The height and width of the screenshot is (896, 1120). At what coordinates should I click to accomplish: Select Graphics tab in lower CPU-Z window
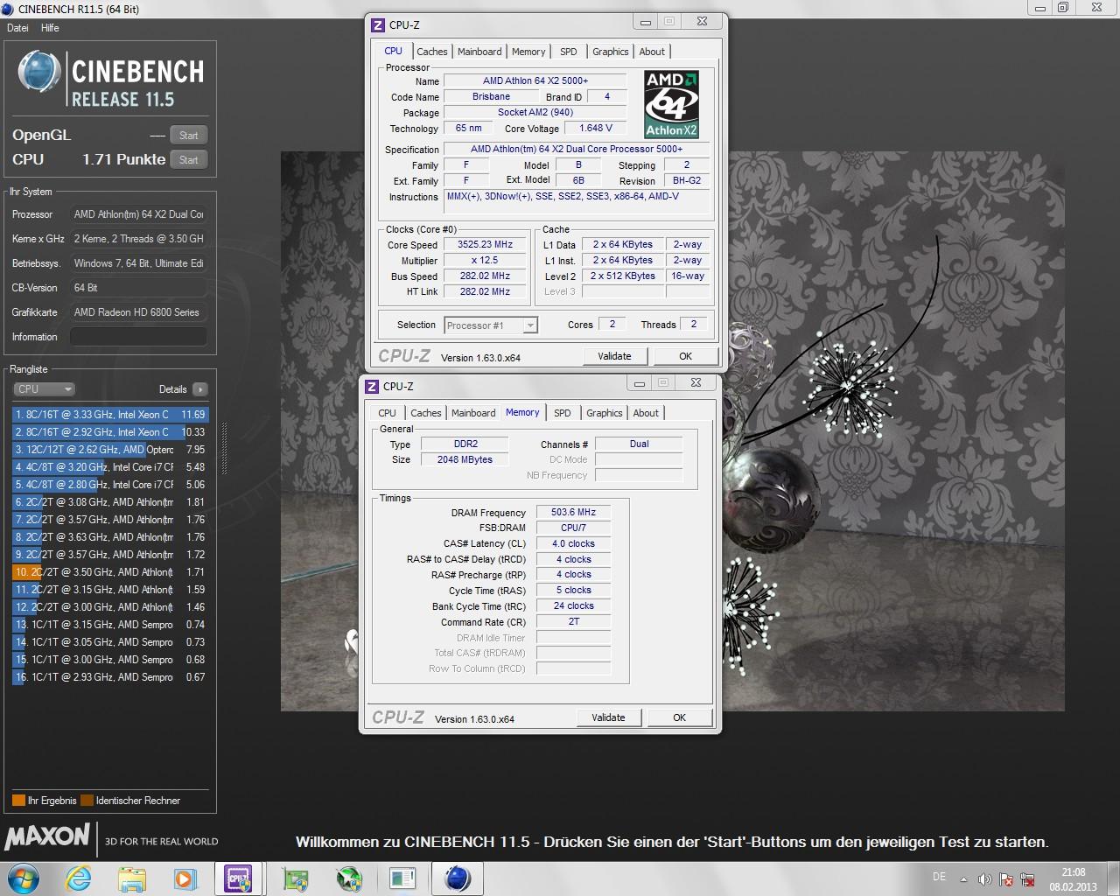point(604,413)
